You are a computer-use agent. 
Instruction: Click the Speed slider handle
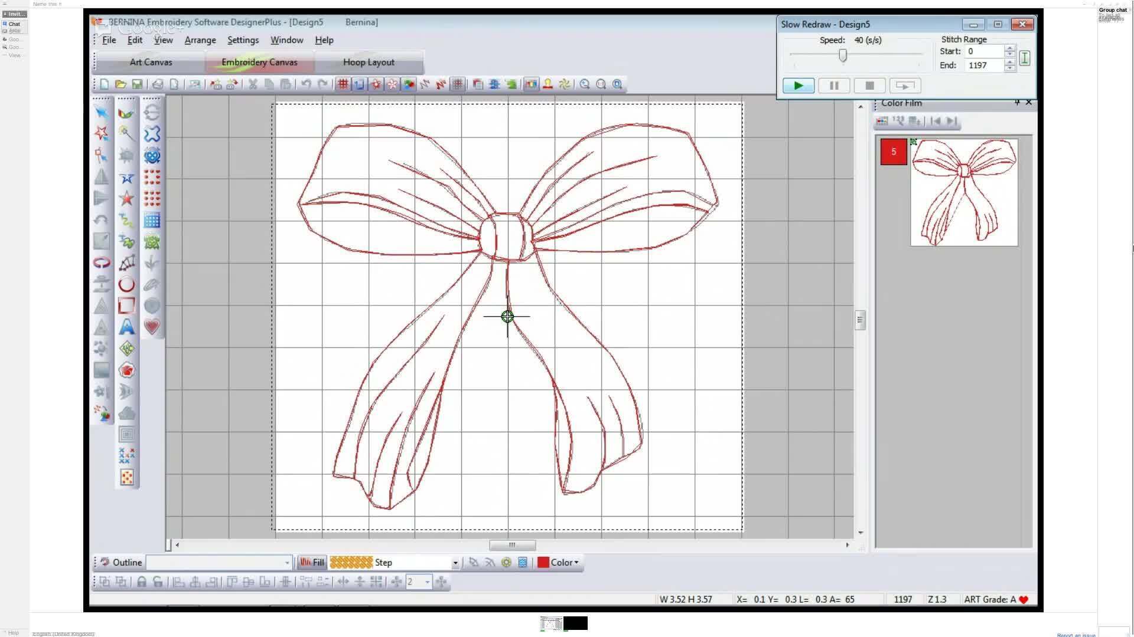point(843,55)
